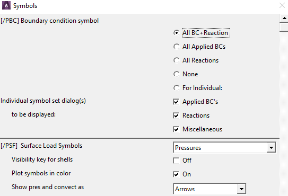Open the Arrows display style dropdown
The width and height of the screenshot is (288, 196).
coord(210,189)
